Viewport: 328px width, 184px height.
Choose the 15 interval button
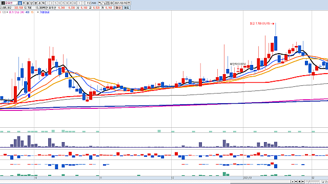[63, 3]
